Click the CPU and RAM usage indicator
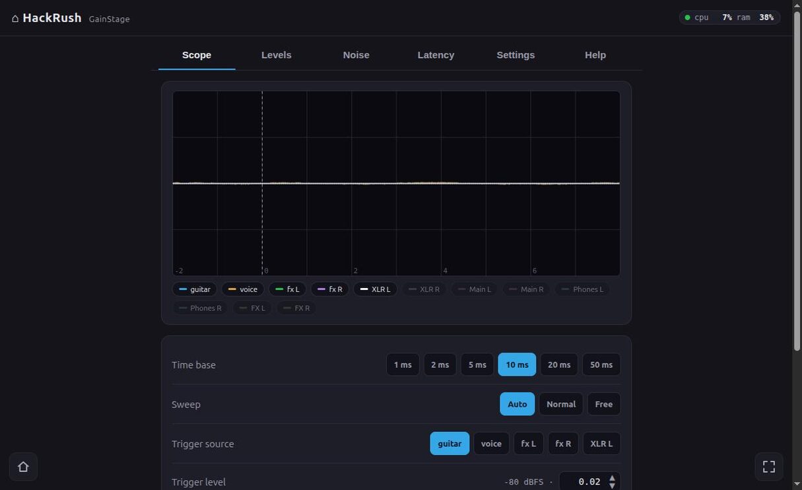The image size is (802, 490). click(x=729, y=17)
